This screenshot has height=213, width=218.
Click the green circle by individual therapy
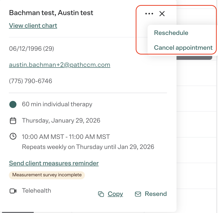pos(13,104)
